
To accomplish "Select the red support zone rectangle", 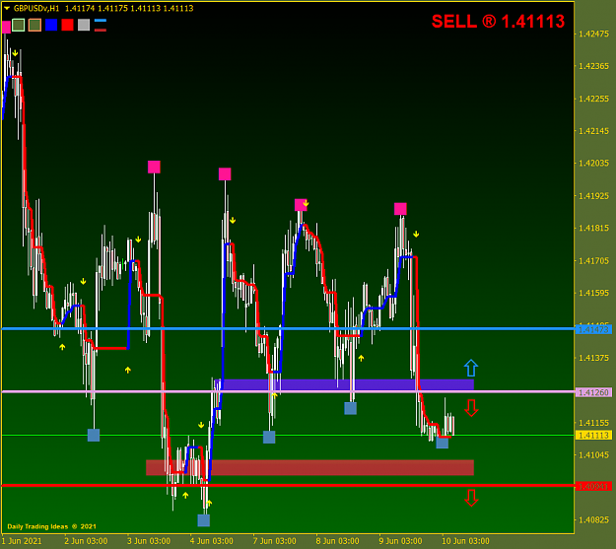I will (x=309, y=467).
